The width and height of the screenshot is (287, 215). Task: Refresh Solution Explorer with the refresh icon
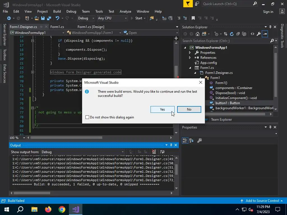[232, 34]
